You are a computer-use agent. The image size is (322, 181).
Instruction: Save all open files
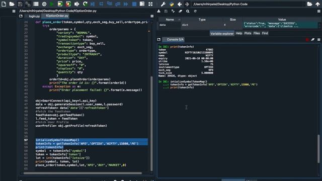28,4
